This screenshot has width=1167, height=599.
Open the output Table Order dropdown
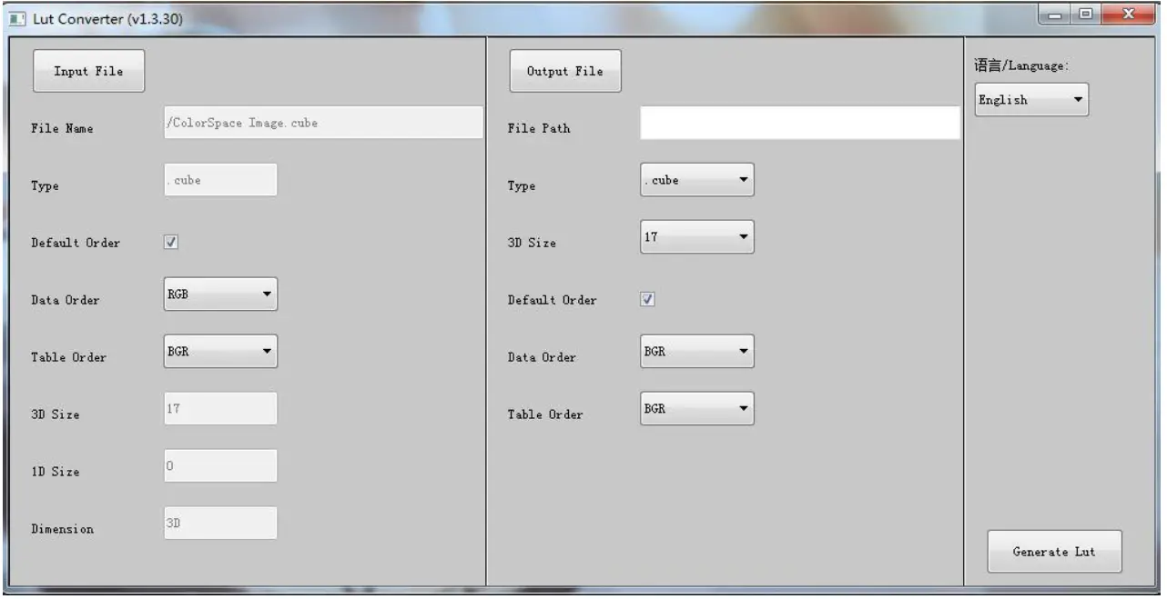click(697, 409)
